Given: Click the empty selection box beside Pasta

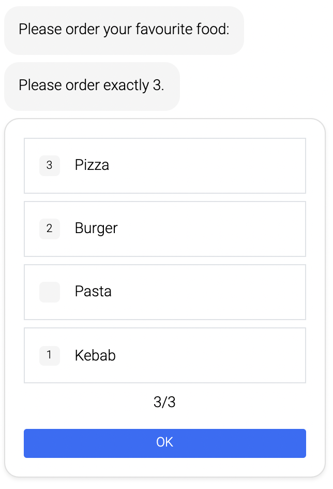Looking at the screenshot, I should (x=49, y=292).
